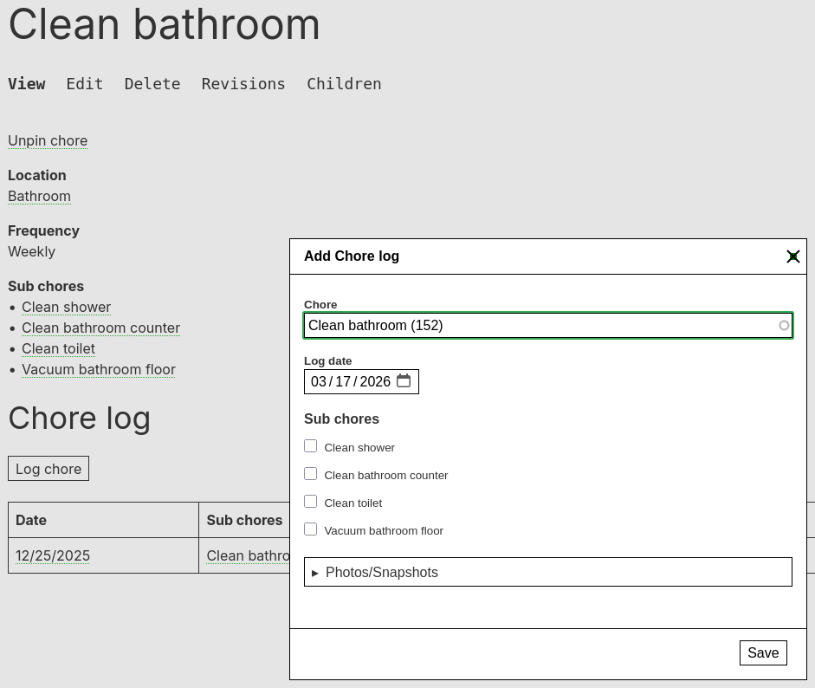Click the Chore field autocomplete circle icon
Screen dimensions: 815x688
784,326
